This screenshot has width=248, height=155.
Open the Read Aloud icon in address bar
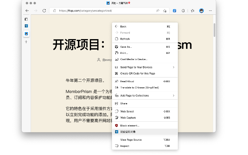[x=158, y=10]
